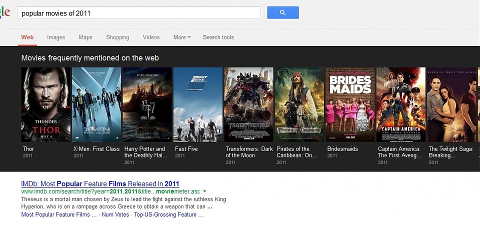Viewport: 480px width, 225px height.
Task: Open the Thor movie poster
Action: point(46,104)
